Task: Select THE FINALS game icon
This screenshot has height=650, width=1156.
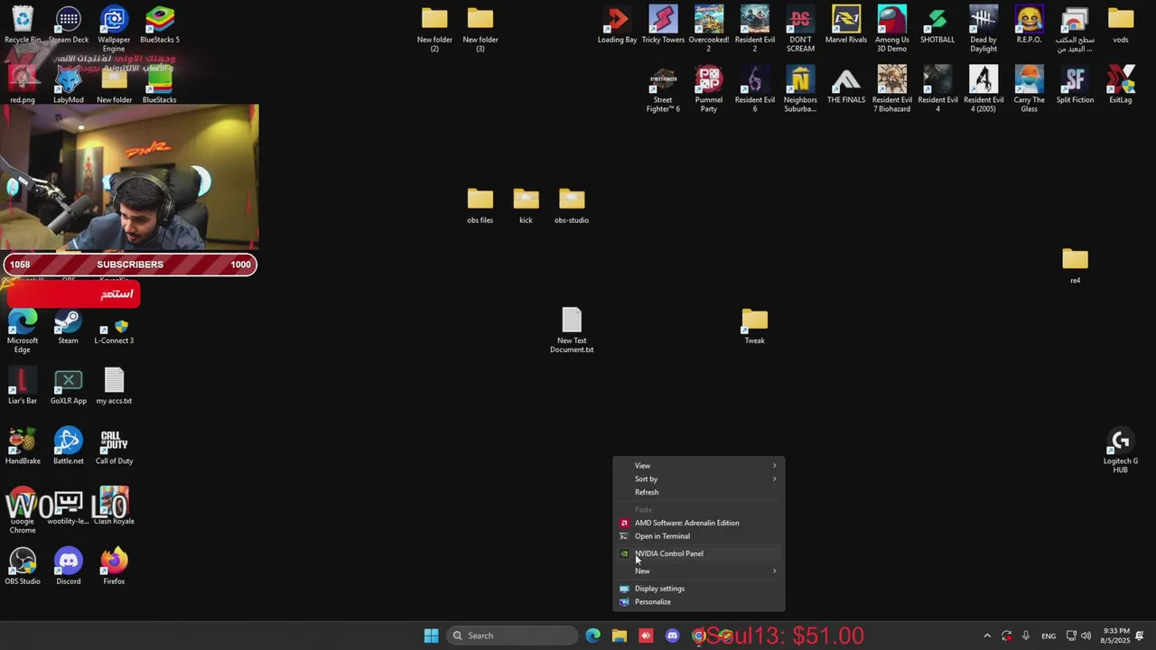Action: click(x=846, y=85)
